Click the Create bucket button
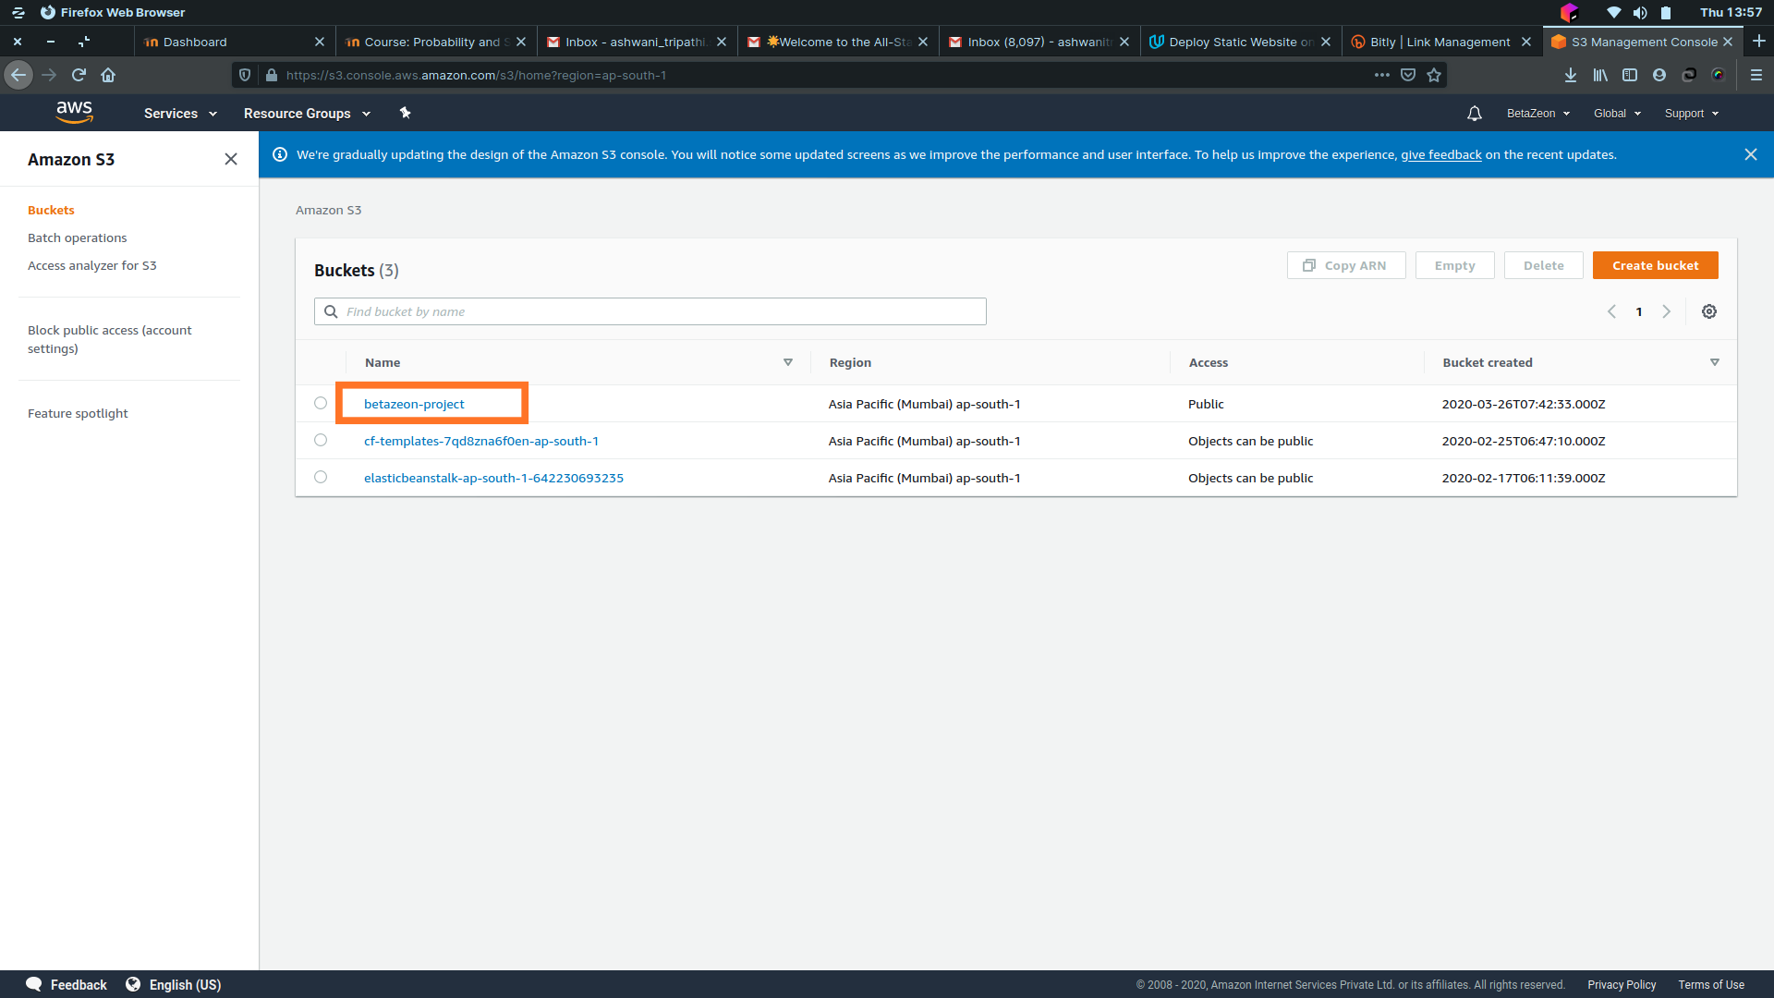 tap(1656, 265)
